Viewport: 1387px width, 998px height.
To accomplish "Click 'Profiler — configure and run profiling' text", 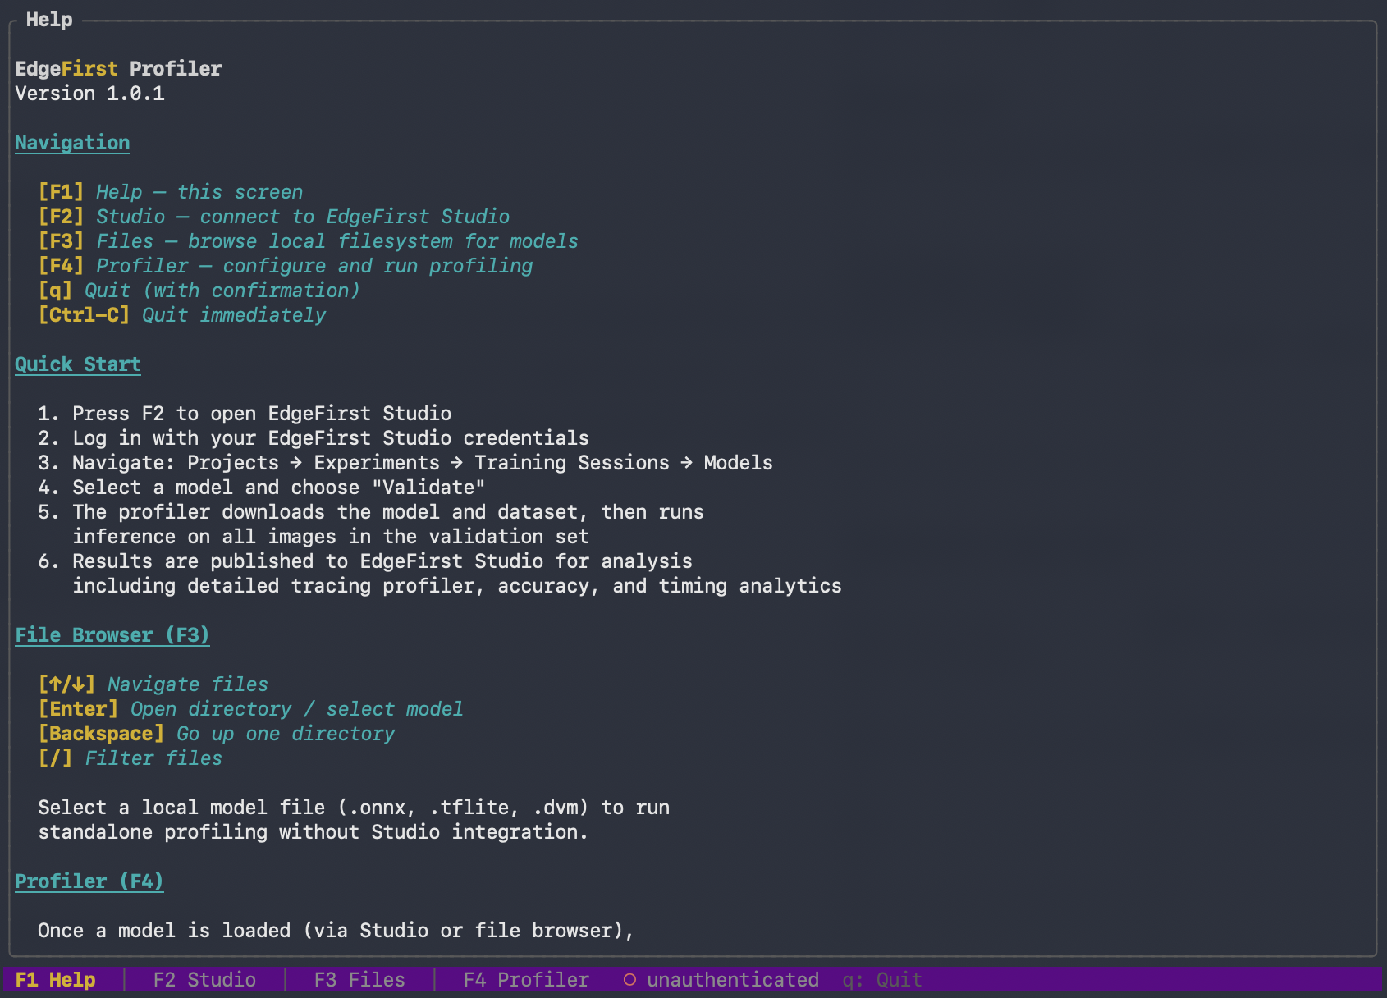I will (314, 266).
